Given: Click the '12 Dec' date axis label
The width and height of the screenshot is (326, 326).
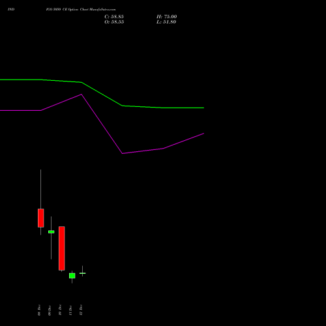Looking at the screenshot, I should (81, 310).
